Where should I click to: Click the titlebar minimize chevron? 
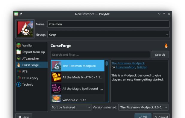click(159, 14)
